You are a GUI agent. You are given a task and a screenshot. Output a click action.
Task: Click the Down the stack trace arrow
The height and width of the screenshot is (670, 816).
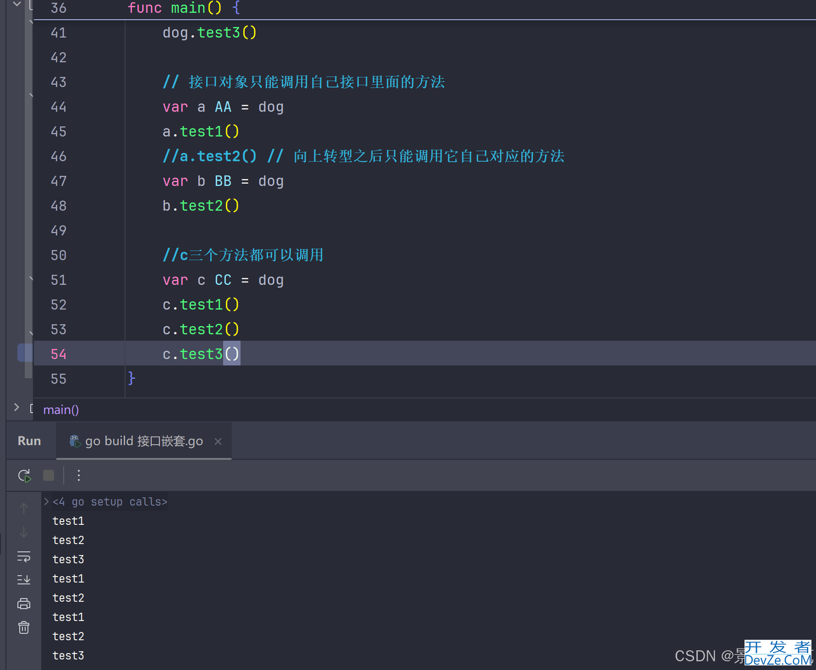click(x=24, y=532)
